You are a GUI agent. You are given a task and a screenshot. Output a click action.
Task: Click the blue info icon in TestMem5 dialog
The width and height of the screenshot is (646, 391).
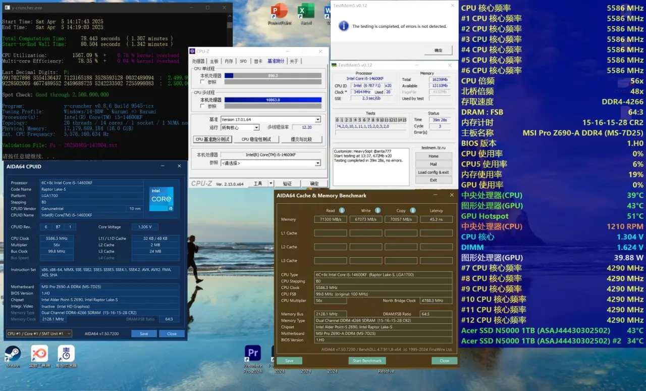[x=344, y=26]
